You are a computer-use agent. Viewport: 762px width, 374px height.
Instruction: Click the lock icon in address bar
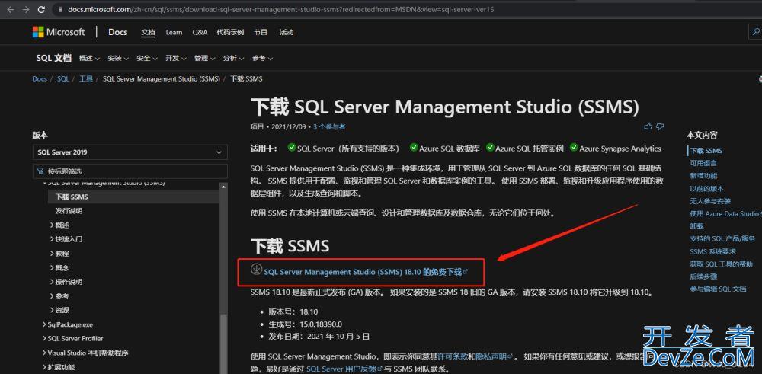[60, 9]
